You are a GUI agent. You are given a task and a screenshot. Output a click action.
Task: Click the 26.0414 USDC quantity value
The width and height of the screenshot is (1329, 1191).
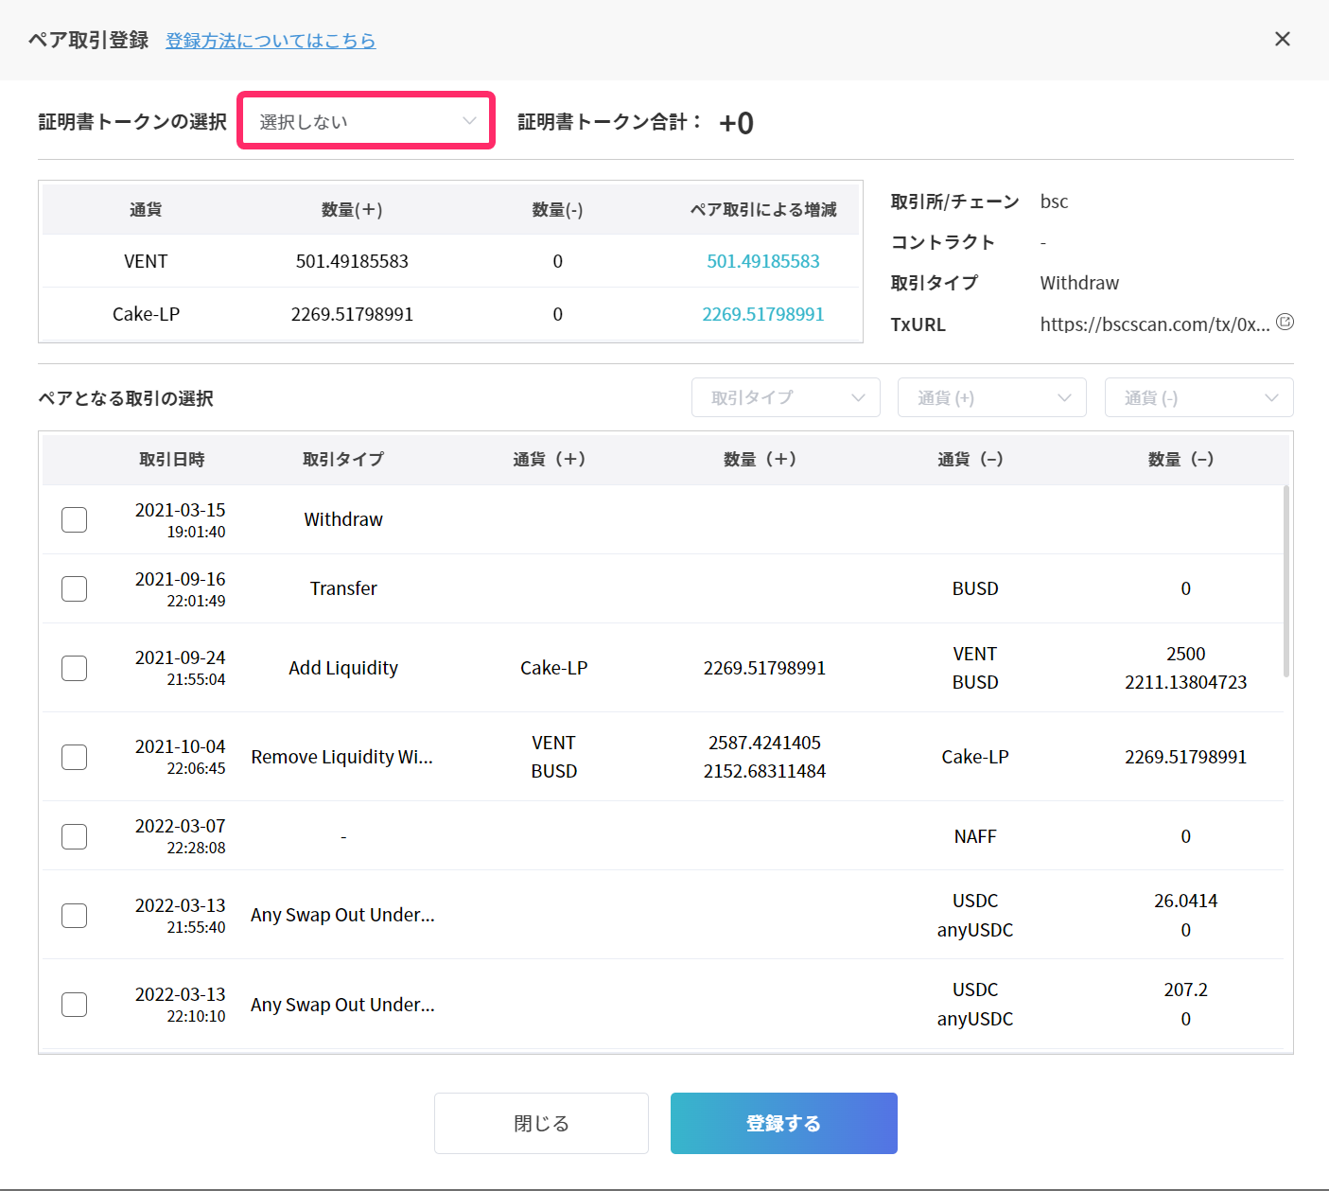click(x=1186, y=901)
